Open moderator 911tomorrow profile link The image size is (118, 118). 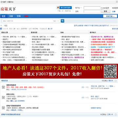(22, 89)
